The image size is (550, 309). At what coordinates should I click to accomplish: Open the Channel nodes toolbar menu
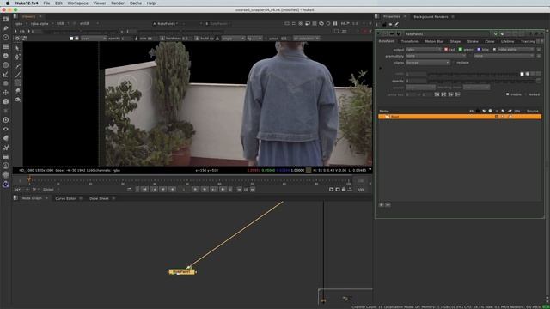pos(6,46)
